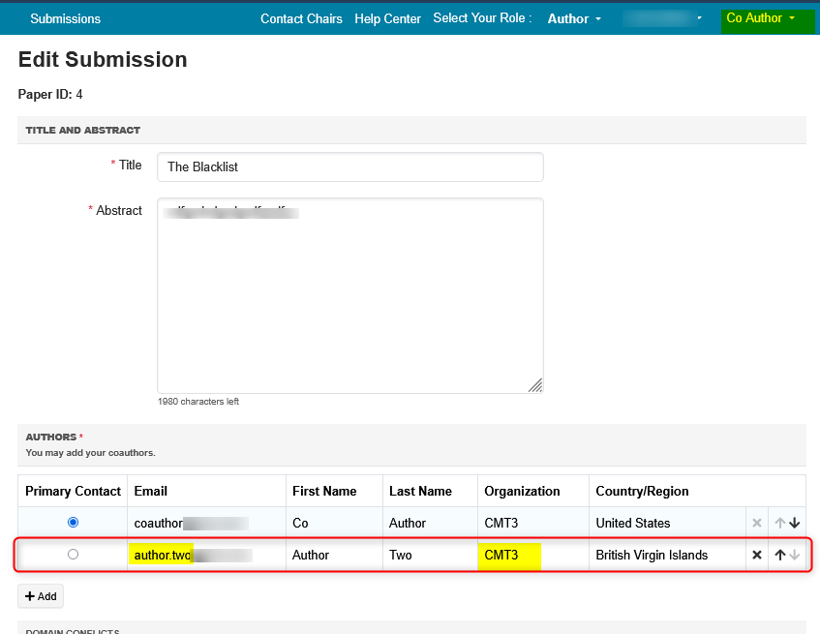Image resolution: width=820 pixels, height=634 pixels.
Task: Click the British Virgin Islands country cell
Action: point(652,556)
